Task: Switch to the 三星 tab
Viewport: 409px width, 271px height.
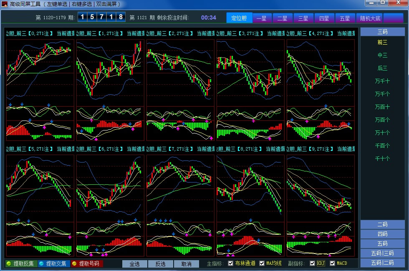Action: click(x=303, y=18)
